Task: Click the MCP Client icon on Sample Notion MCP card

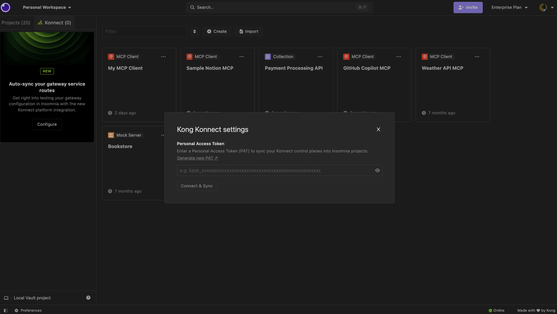Action: click(x=189, y=57)
